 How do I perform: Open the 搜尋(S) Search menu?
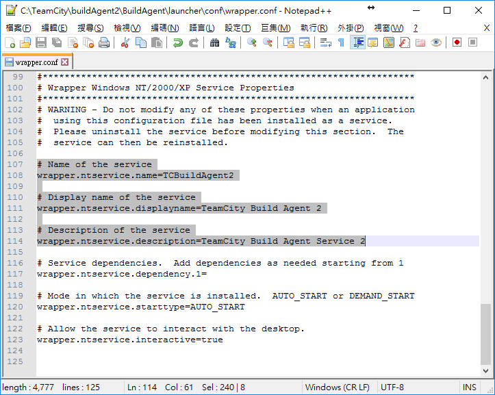point(90,28)
